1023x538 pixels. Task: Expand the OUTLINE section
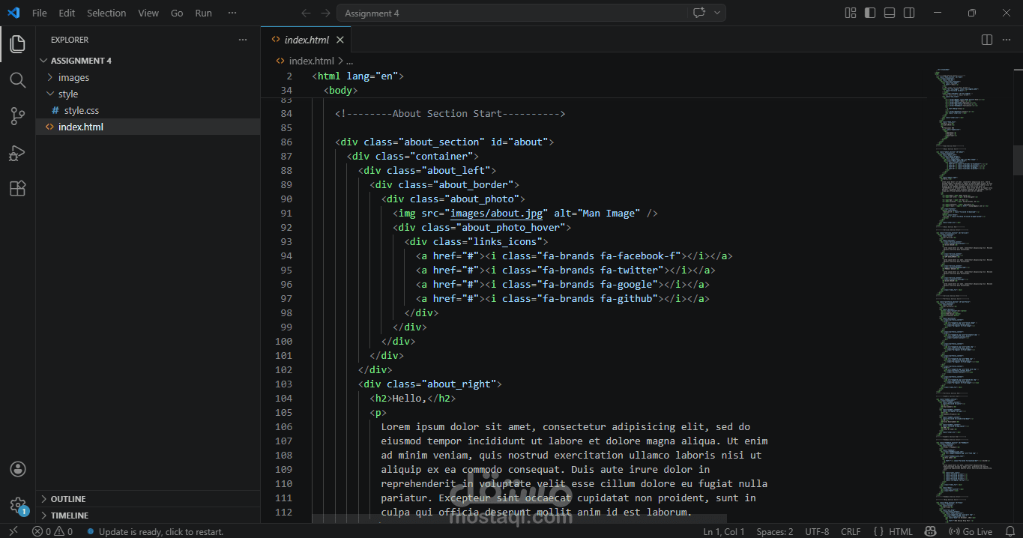[x=67, y=499]
